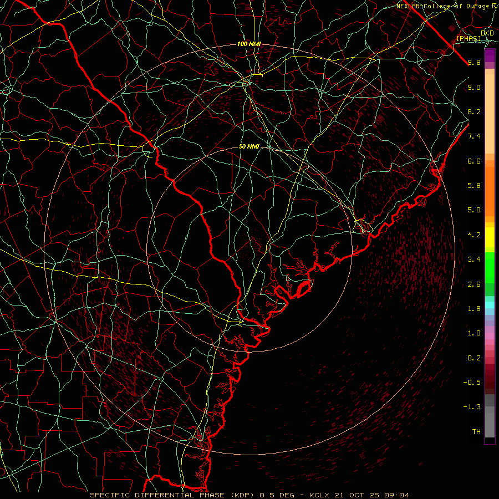Click the "5.0" scale value

click(474, 210)
